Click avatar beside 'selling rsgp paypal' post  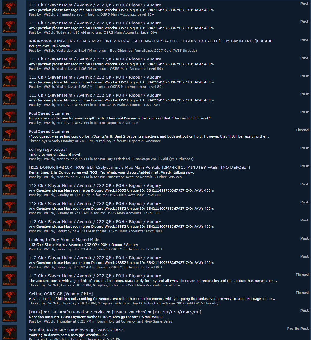coord(9,152)
